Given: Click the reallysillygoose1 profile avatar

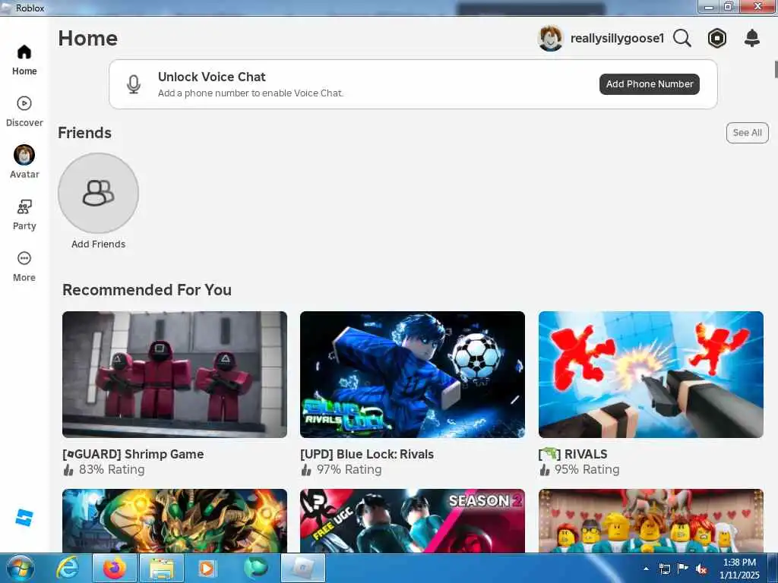Looking at the screenshot, I should point(550,38).
